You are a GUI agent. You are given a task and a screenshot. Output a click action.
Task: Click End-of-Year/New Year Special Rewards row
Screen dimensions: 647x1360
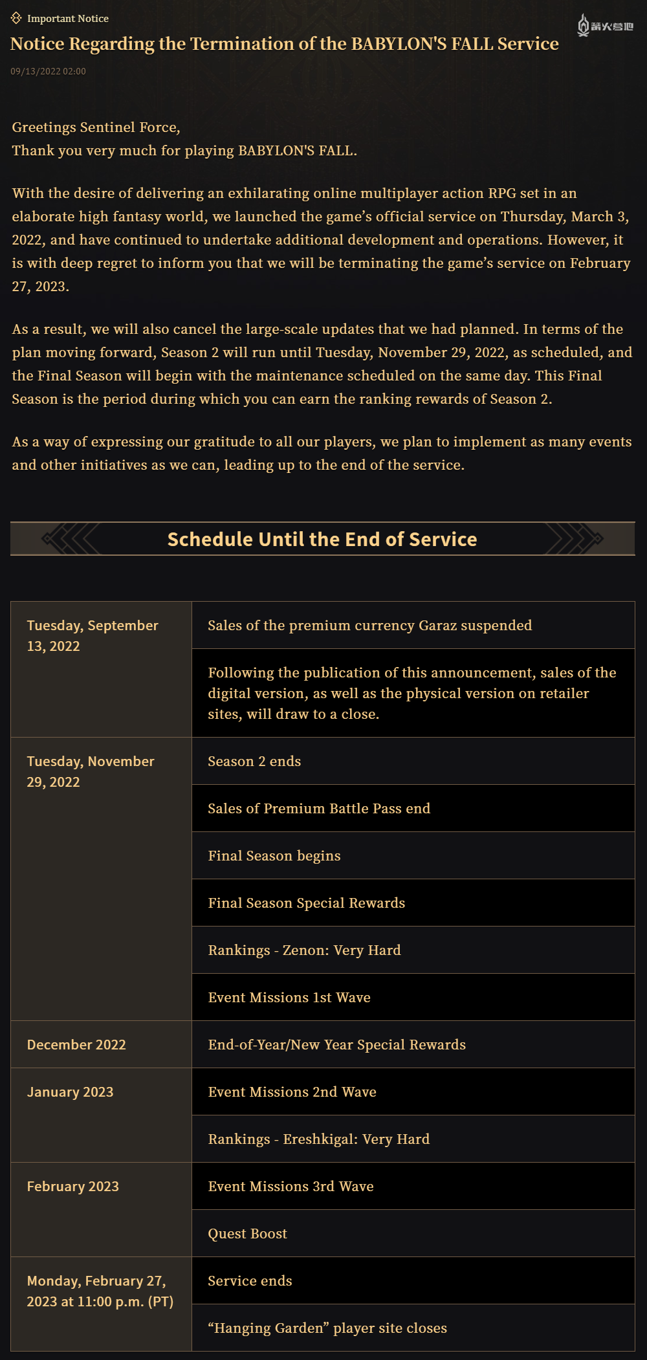click(x=337, y=1045)
